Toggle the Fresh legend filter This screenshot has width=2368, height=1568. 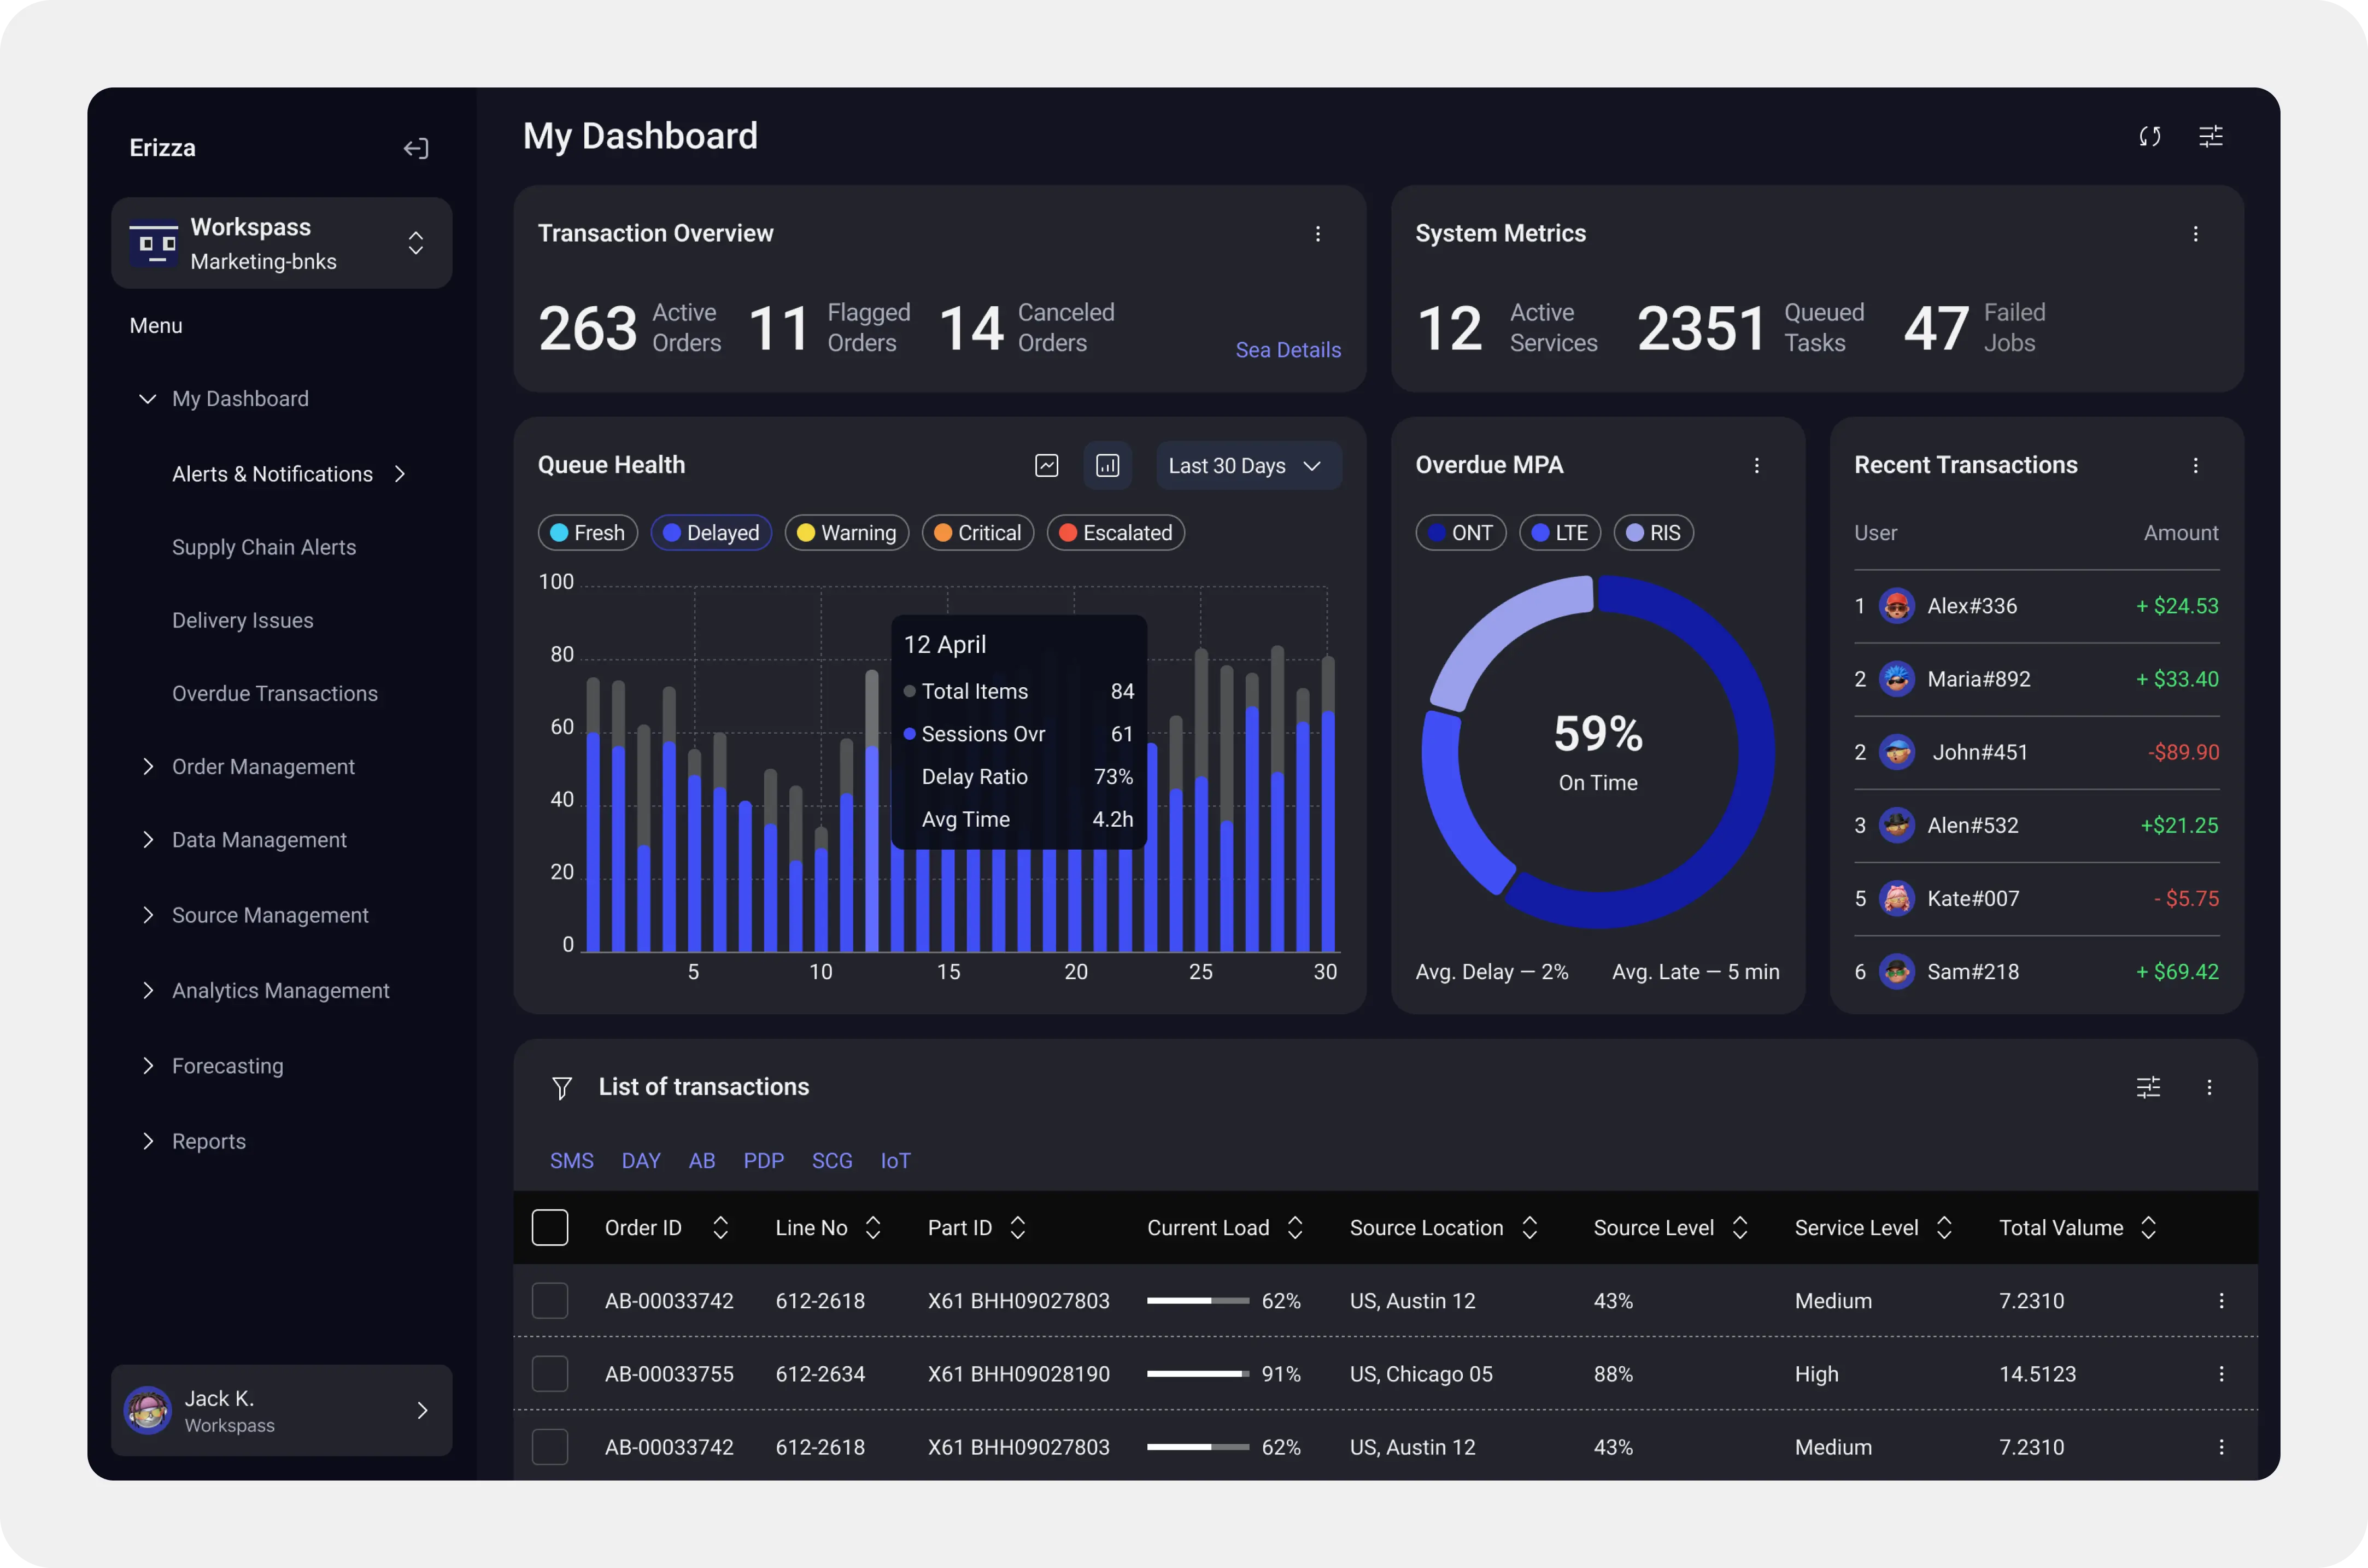click(588, 533)
